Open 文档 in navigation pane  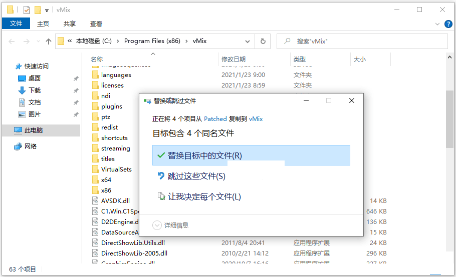pyautogui.click(x=34, y=102)
